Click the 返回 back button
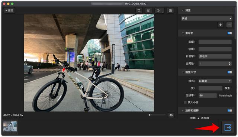The width and height of the screenshot is (238, 137). 9,10
